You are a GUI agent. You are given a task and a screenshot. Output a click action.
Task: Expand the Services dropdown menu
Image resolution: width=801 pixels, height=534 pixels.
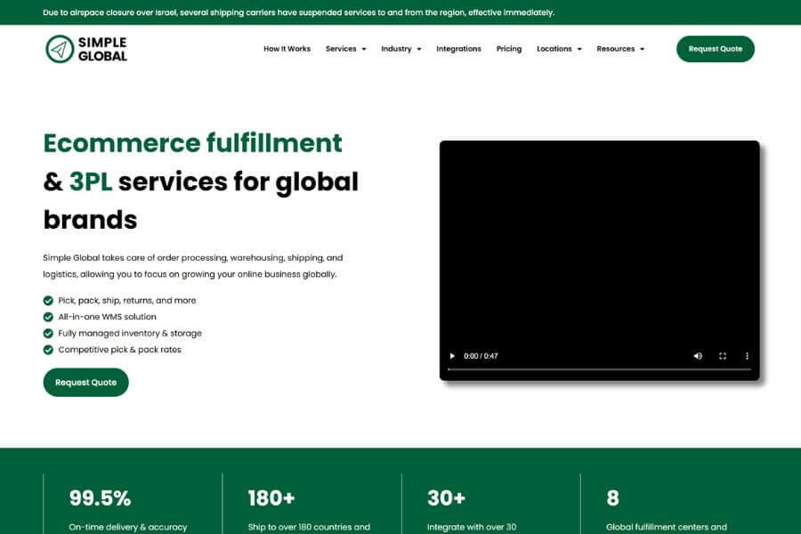point(346,49)
